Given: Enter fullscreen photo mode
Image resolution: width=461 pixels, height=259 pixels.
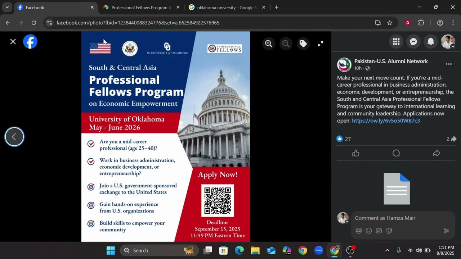Looking at the screenshot, I should coord(321,44).
